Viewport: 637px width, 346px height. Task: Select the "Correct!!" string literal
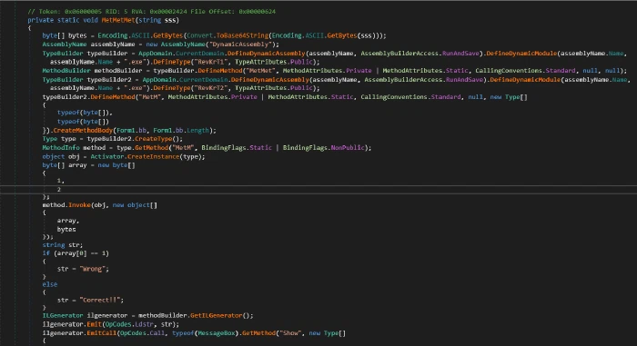pos(99,301)
